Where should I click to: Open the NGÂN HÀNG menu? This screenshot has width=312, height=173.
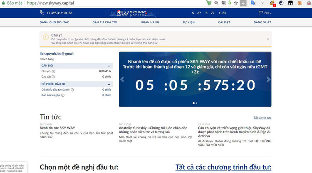pyautogui.click(x=150, y=22)
